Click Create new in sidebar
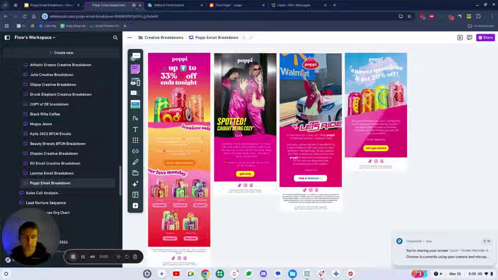This screenshot has height=280, width=498. pyautogui.click(x=61, y=52)
